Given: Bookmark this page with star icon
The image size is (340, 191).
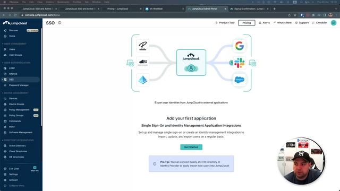Looking at the screenshot, I should click(x=295, y=15).
